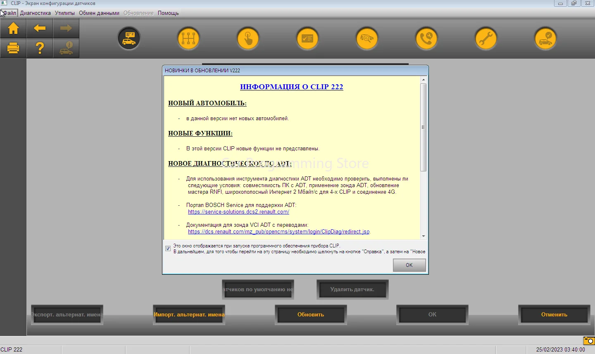Click the finger-touch round icon
595x354 pixels.
(248, 38)
